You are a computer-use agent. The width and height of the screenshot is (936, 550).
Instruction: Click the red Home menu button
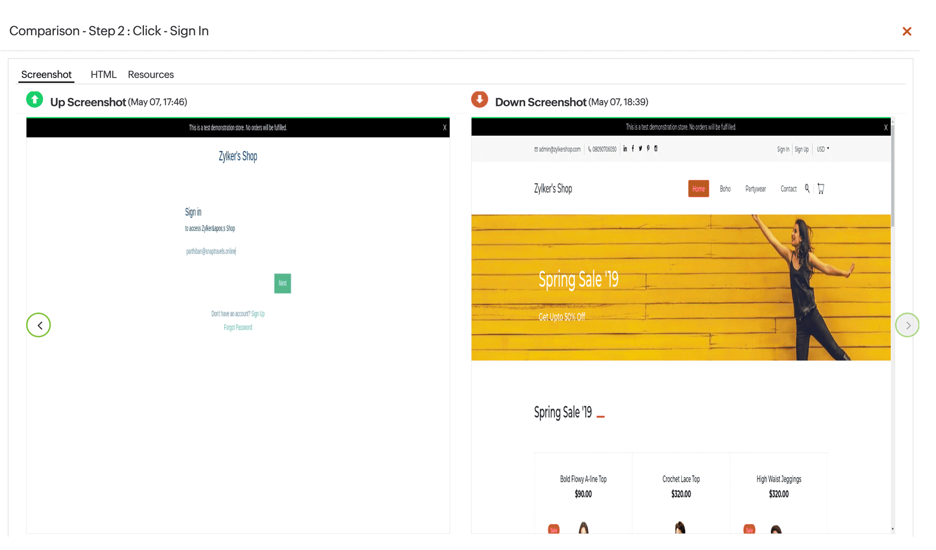click(x=698, y=189)
